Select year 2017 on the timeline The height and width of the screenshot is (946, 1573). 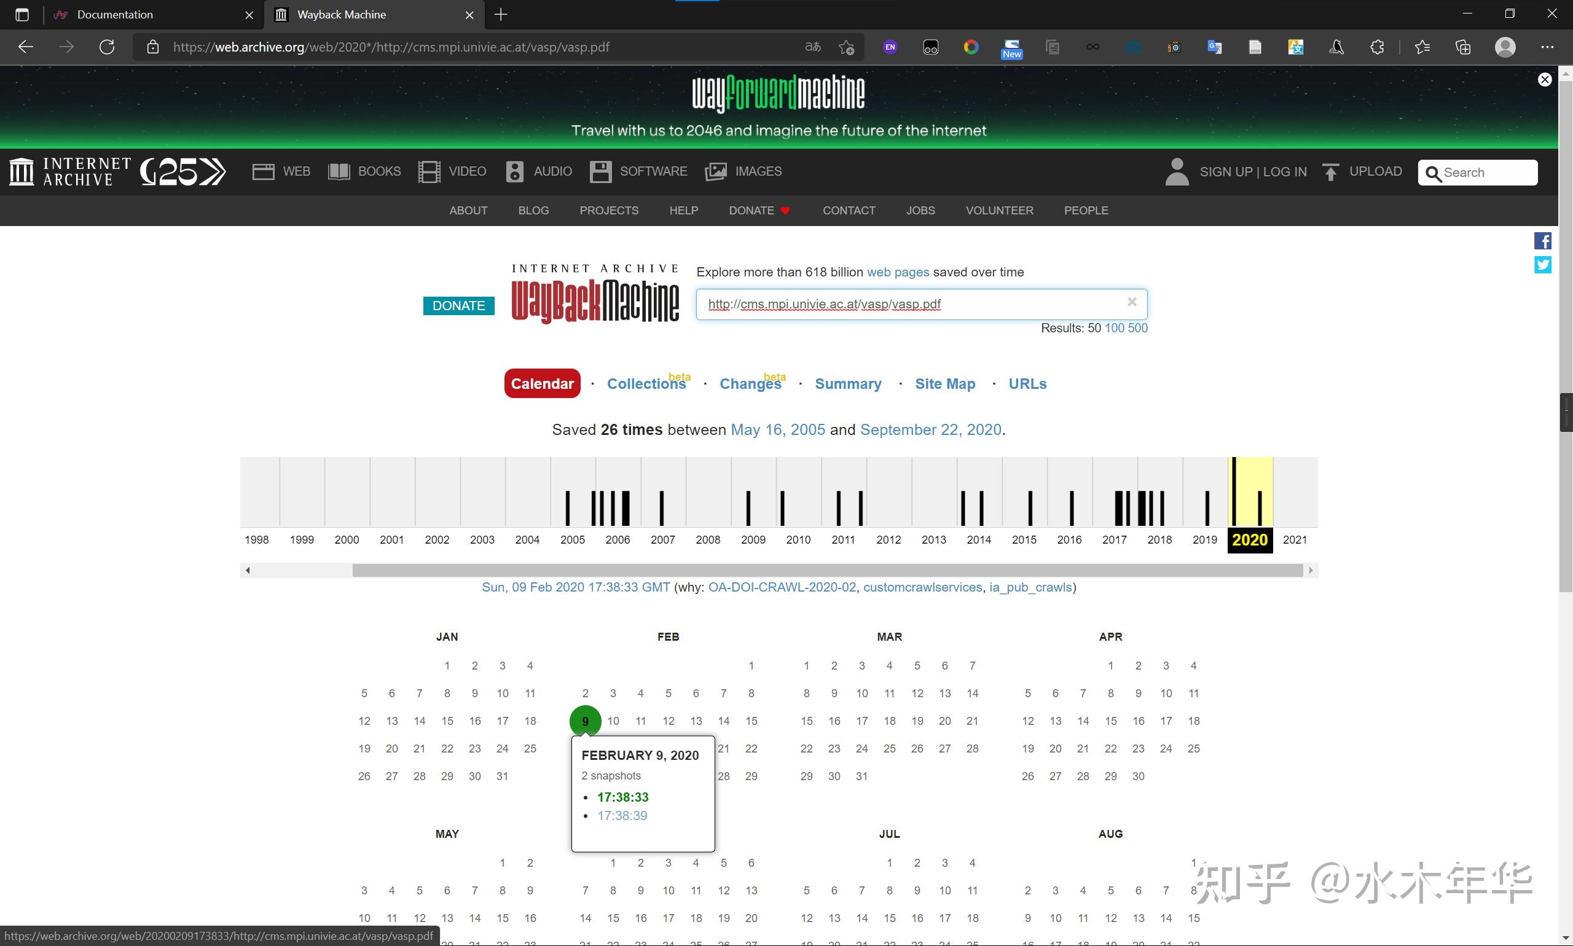(1114, 540)
